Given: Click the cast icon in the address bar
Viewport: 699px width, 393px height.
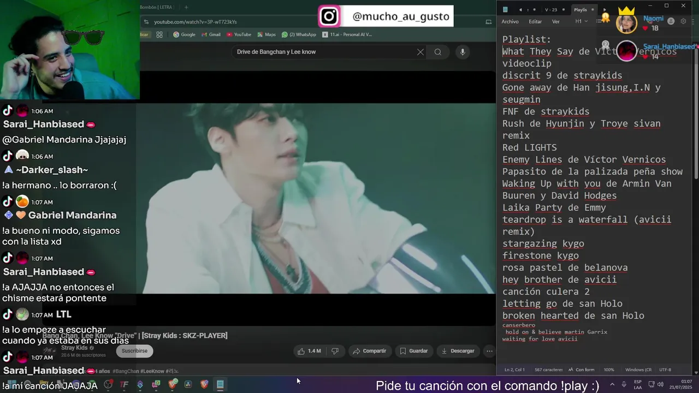Looking at the screenshot, I should 489,22.
